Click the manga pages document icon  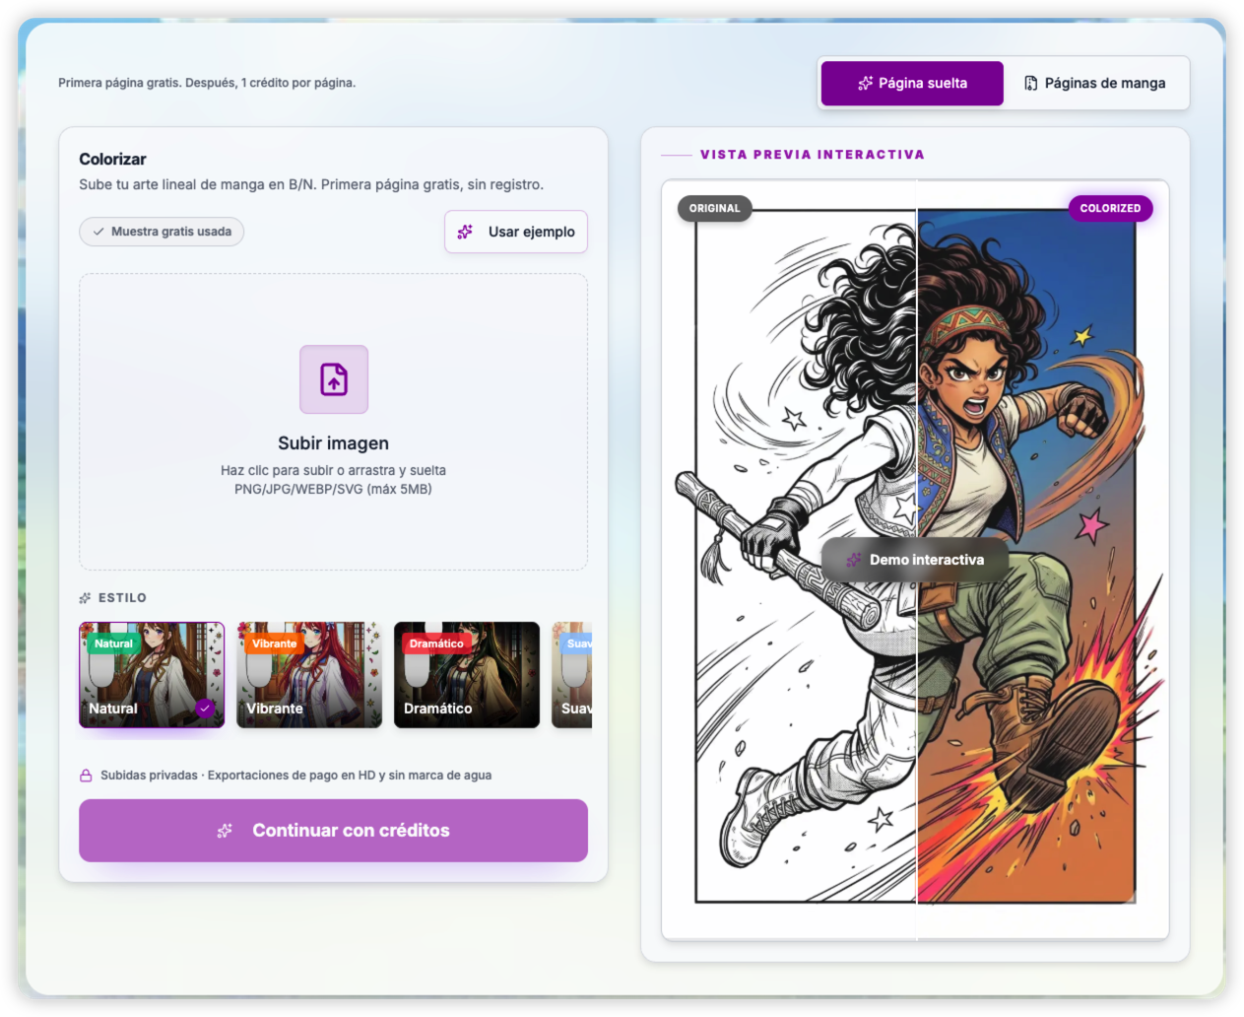(1030, 83)
